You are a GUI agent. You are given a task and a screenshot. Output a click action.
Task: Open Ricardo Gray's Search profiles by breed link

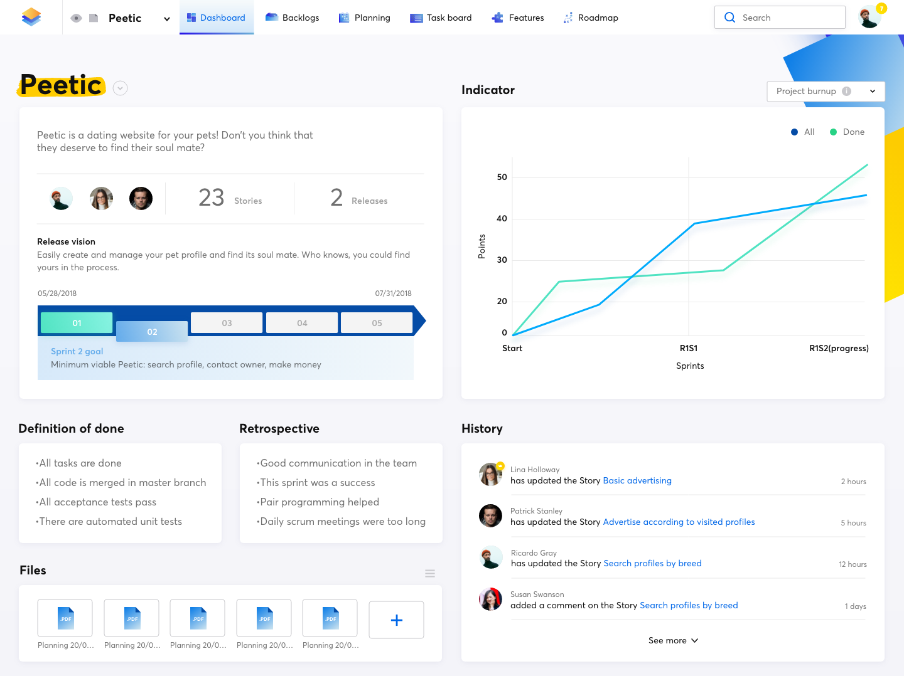tap(652, 564)
